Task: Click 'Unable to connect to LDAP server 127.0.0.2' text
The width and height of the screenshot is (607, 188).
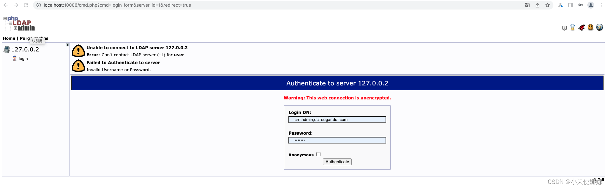Action: 137,48
